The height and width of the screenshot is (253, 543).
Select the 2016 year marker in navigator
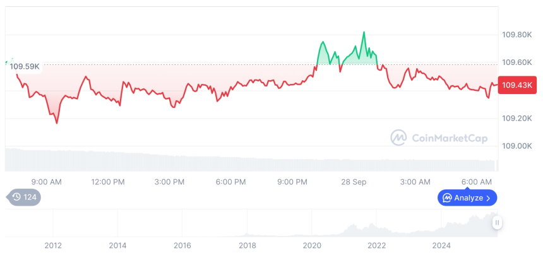click(182, 245)
